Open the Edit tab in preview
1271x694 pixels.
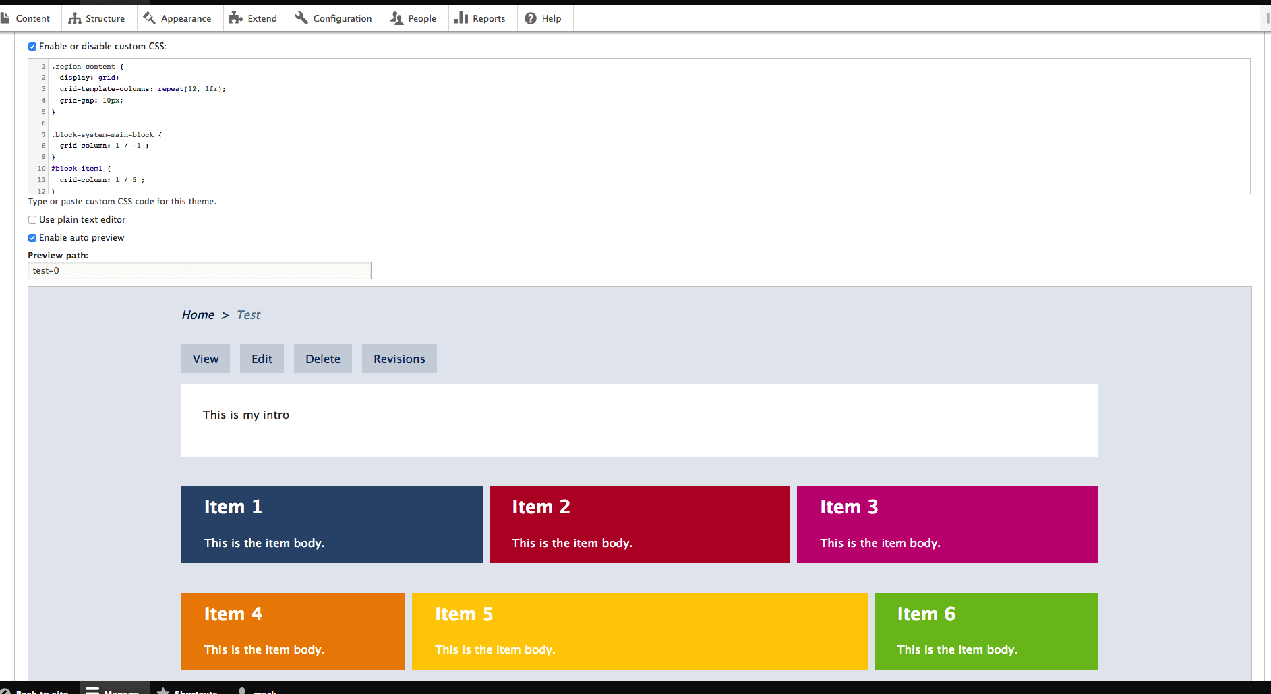(262, 359)
